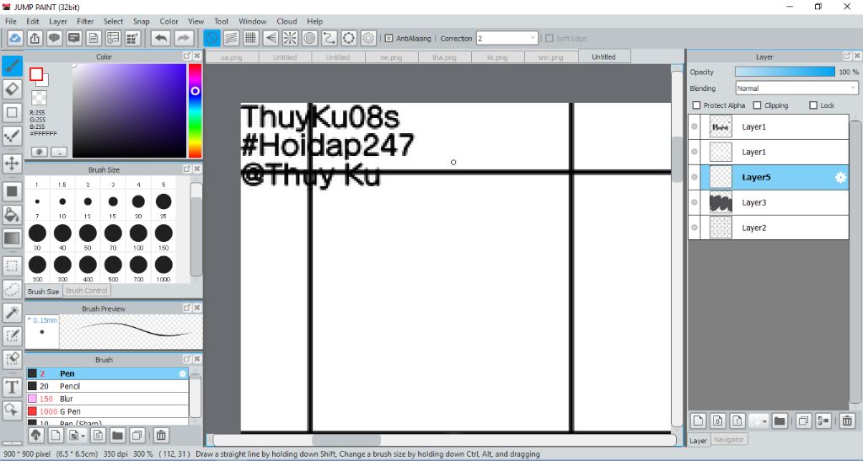Toggle the AntiAliasing checkbox

389,39
